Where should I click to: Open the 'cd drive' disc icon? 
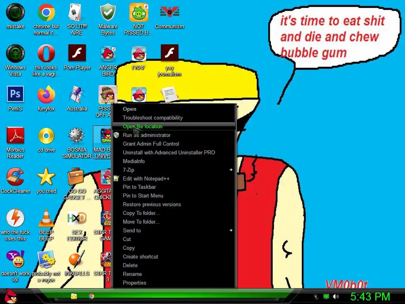(46, 140)
